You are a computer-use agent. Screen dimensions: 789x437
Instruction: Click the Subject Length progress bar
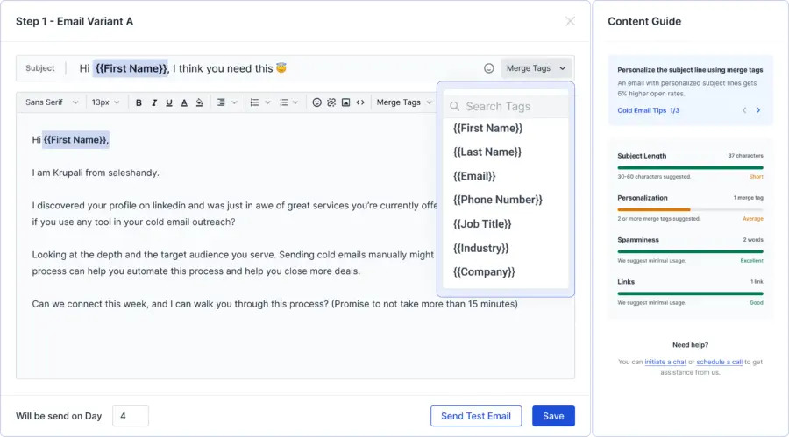691,167
